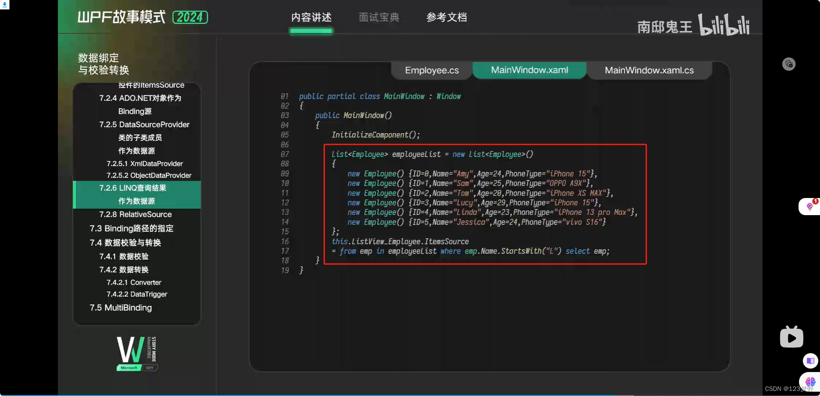The image size is (820, 396).
Task: Click the bilibili TV play icon
Action: (792, 337)
